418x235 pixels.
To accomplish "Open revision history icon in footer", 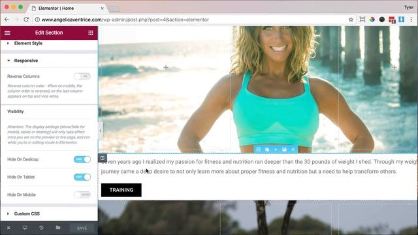I will [41, 228].
